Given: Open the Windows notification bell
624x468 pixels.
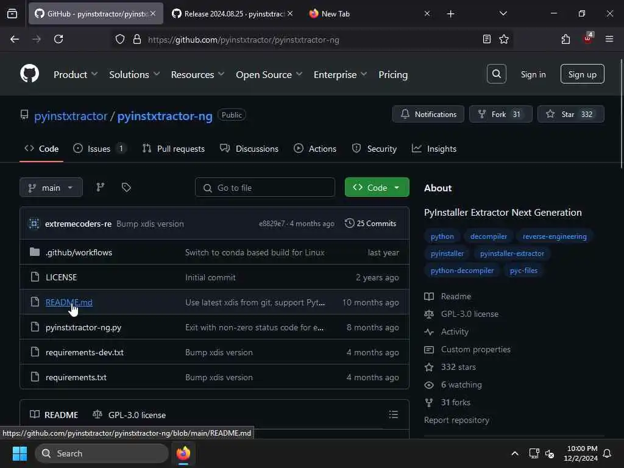Looking at the screenshot, I should pos(607,453).
